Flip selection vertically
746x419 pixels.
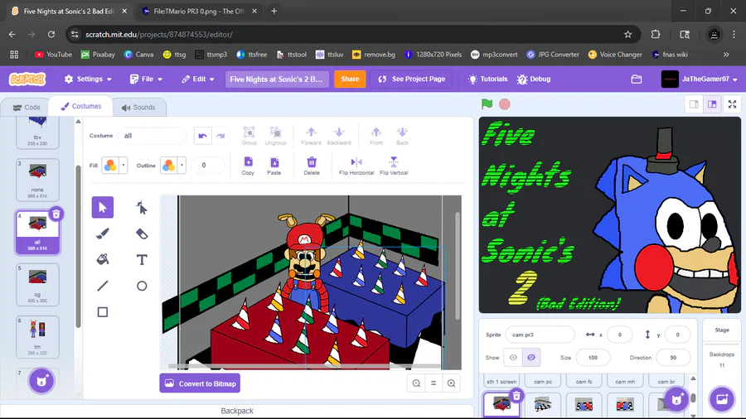pyautogui.click(x=394, y=166)
